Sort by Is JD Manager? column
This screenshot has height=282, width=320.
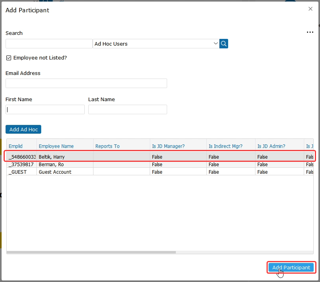(x=168, y=146)
